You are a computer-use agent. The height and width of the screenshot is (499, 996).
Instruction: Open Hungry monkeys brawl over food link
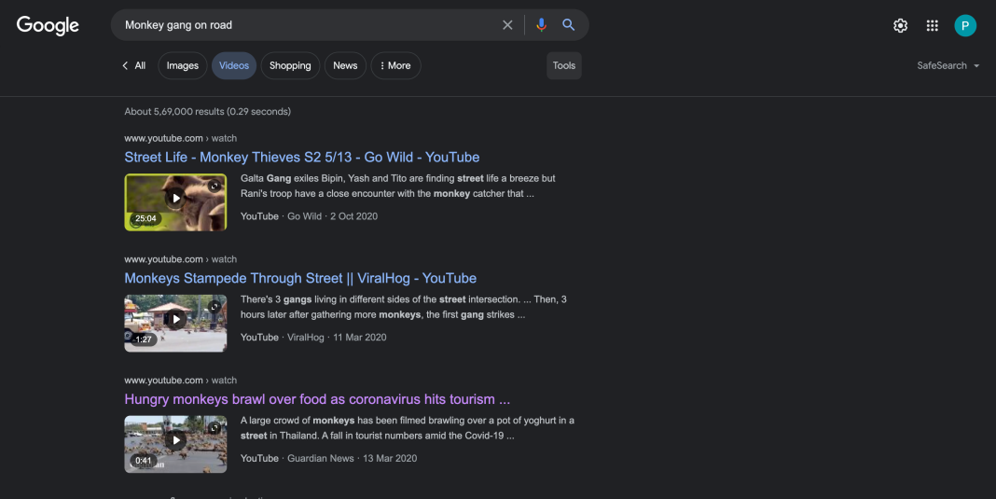pyautogui.click(x=317, y=399)
